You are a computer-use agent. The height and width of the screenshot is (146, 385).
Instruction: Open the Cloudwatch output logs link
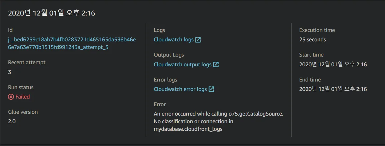[182, 64]
